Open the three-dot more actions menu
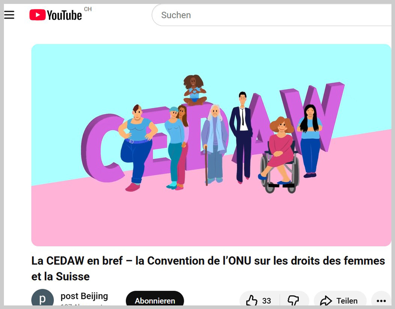Screen dimensions: 395x309 coord(381,301)
